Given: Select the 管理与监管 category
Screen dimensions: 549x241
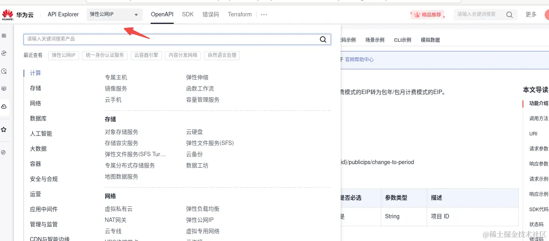Looking at the screenshot, I should [44, 224].
